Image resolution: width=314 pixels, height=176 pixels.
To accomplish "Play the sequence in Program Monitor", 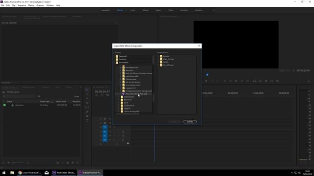I will [x=236, y=81].
